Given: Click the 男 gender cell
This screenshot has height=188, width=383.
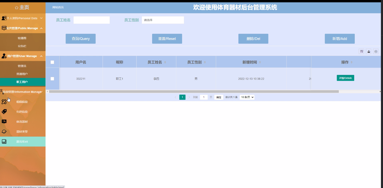Looking at the screenshot, I should [196, 79].
